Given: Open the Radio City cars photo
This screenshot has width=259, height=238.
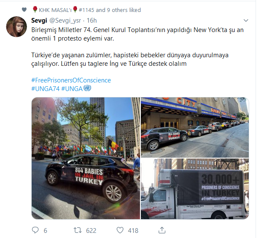Looking at the screenshot, I should click(x=195, y=127).
